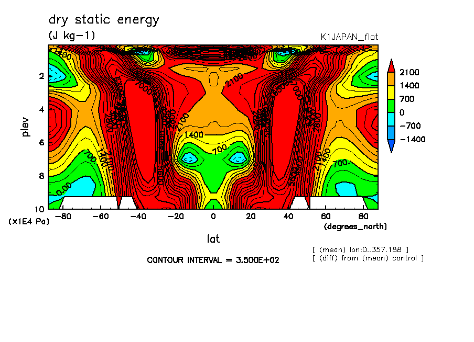474x342 pixels.
Task: Select the '(degrees_north)' axis units text
Action: pyautogui.click(x=355, y=226)
